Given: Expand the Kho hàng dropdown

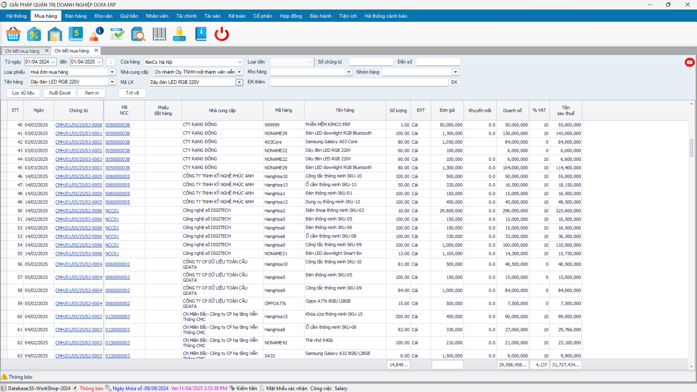Looking at the screenshot, I should pos(349,72).
